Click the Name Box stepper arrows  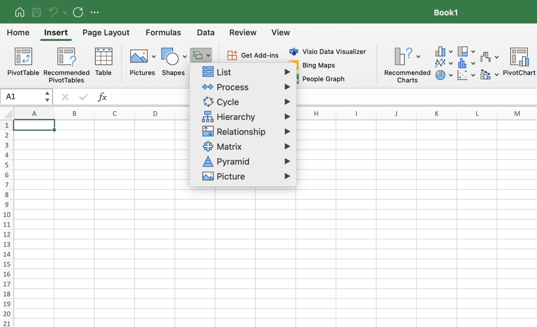point(47,96)
